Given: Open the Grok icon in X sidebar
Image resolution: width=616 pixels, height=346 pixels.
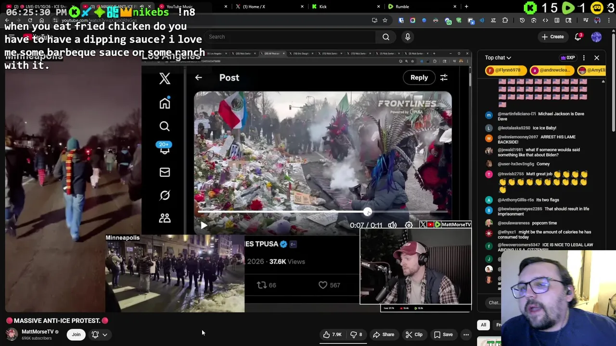Looking at the screenshot, I should 165,195.
